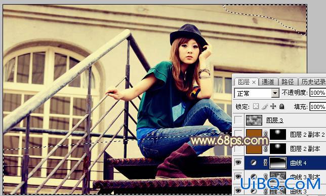This screenshot has height=196, width=326.
Task: Click the 填充 value field
Action: (x=318, y=107)
